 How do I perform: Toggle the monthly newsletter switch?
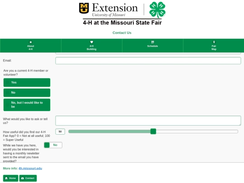[x=53, y=145]
